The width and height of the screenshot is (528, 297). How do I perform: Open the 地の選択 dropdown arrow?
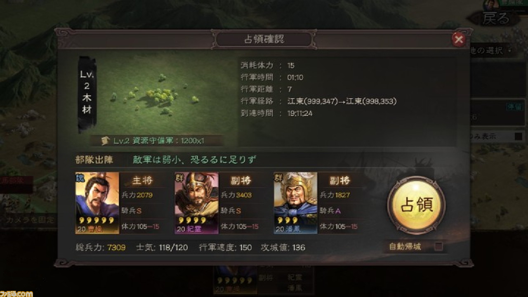510,51
